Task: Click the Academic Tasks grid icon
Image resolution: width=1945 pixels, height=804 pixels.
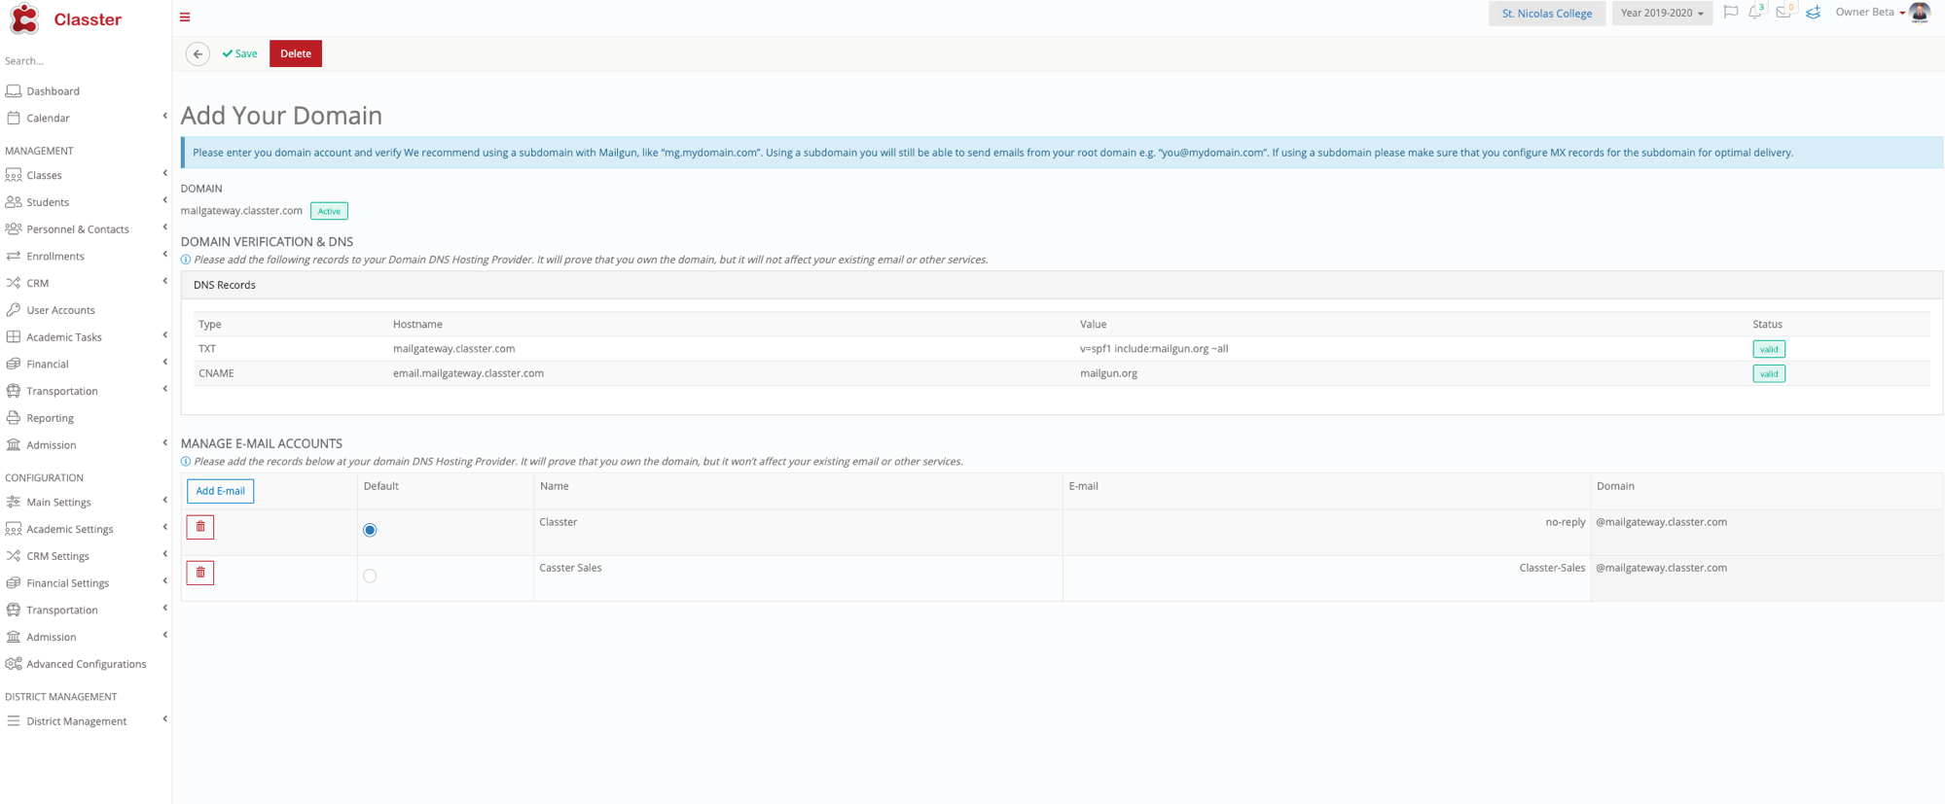Action: pyautogui.click(x=14, y=337)
